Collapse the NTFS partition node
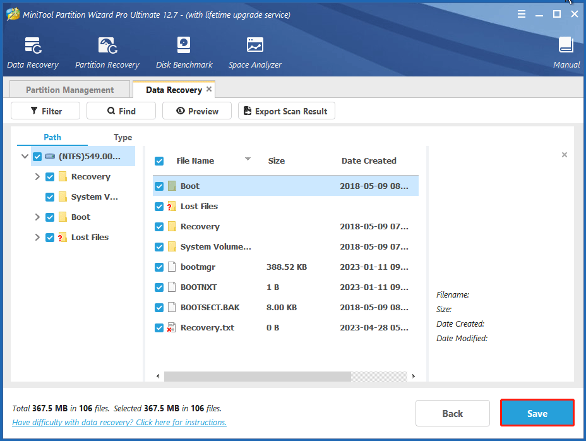Viewport: 586px width, 441px height. pyautogui.click(x=25, y=156)
